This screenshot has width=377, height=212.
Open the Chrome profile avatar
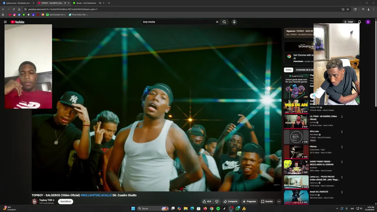click(x=368, y=9)
